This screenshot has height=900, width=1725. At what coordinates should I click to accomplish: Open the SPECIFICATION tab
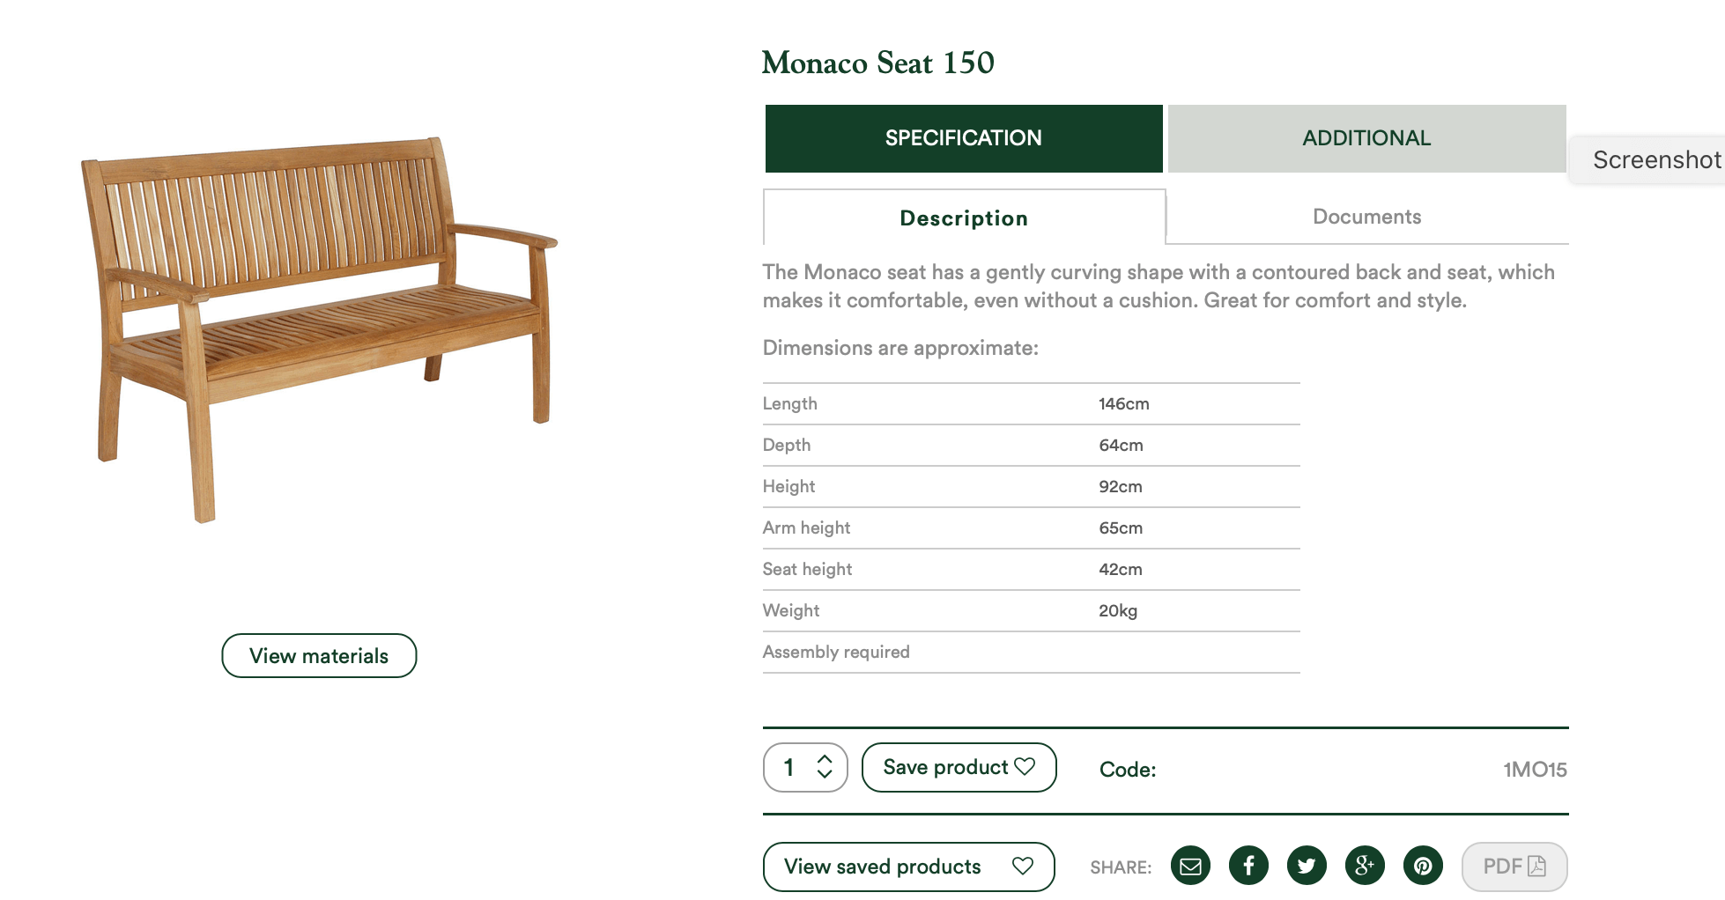pyautogui.click(x=964, y=138)
